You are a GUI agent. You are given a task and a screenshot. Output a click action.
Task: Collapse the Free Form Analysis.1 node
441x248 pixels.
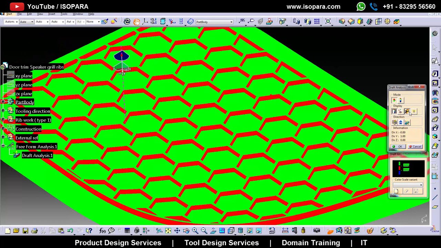[3, 146]
